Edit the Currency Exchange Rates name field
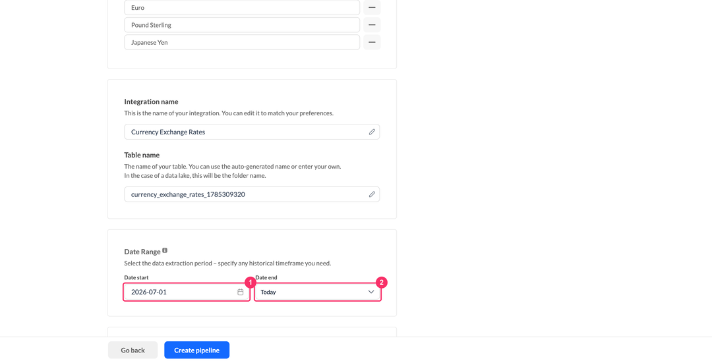Viewport: 712px width, 363px height. click(x=252, y=132)
